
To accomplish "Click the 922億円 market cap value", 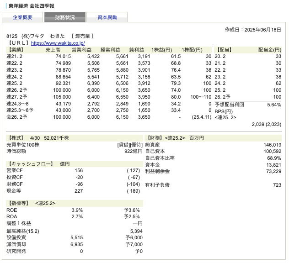I will pyautogui.click(x=134, y=151).
